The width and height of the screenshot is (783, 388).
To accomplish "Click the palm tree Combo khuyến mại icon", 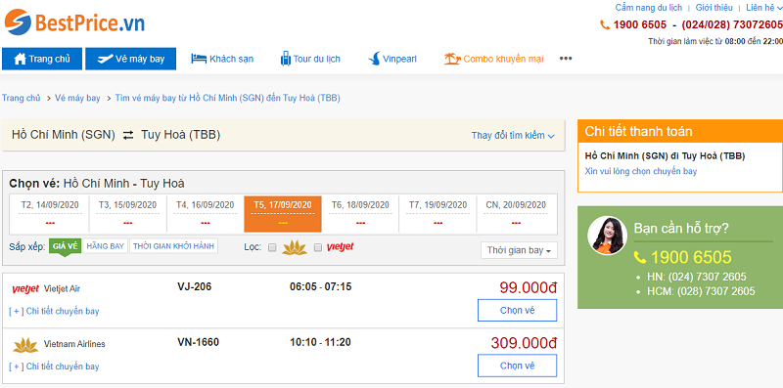I will [x=452, y=59].
